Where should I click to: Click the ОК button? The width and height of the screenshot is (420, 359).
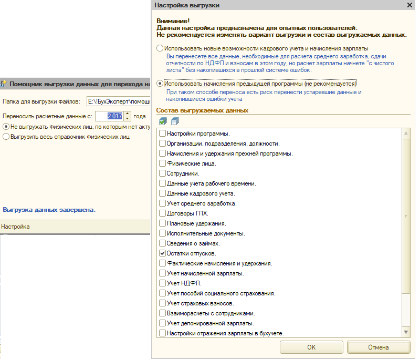coord(311,347)
